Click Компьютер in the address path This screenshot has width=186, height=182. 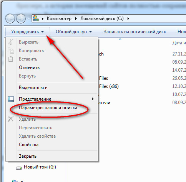coord(59,19)
